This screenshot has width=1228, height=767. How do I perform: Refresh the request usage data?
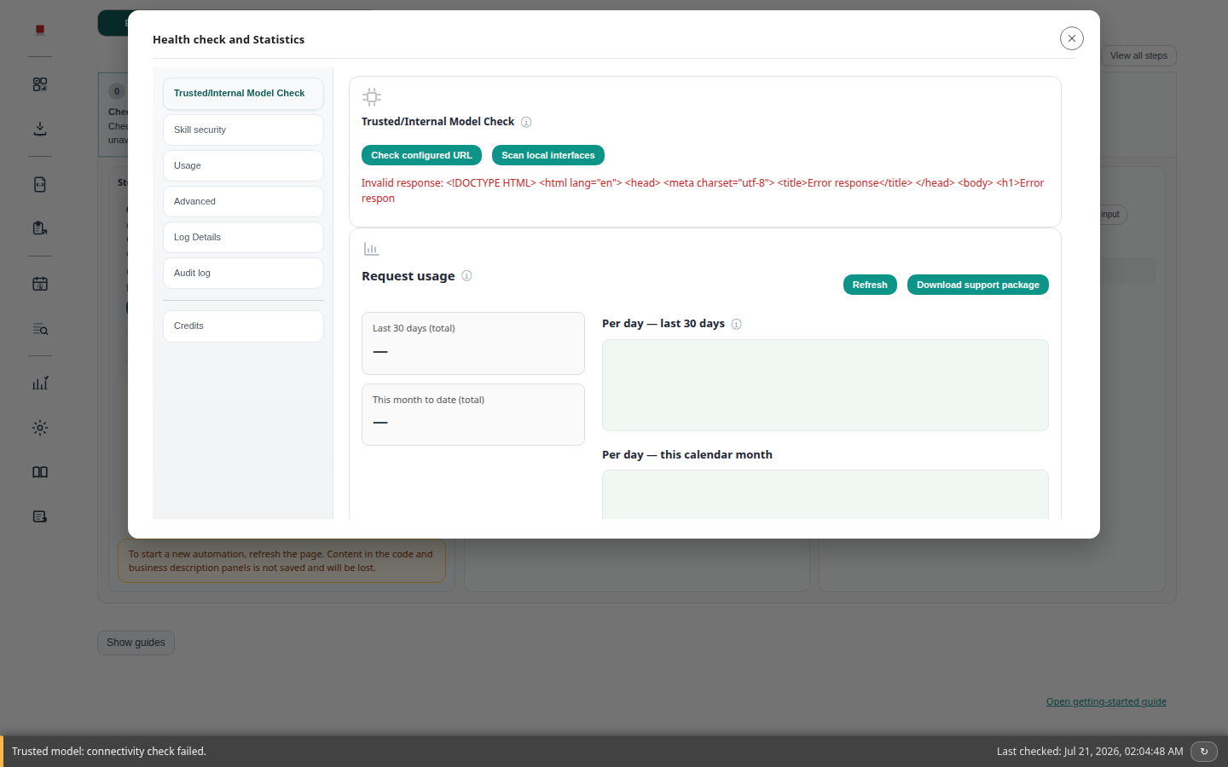click(x=870, y=285)
